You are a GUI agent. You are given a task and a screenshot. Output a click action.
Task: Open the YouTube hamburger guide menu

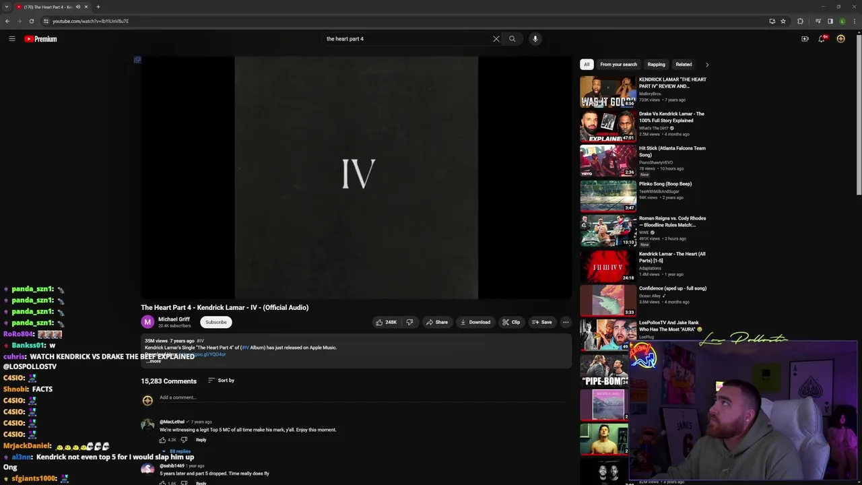(x=12, y=39)
